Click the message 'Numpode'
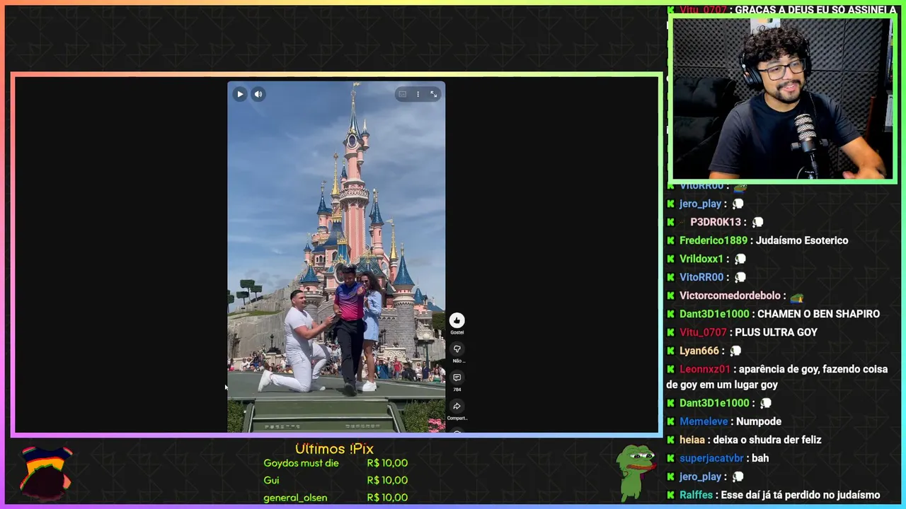Viewport: 906px width, 509px height. click(x=759, y=421)
